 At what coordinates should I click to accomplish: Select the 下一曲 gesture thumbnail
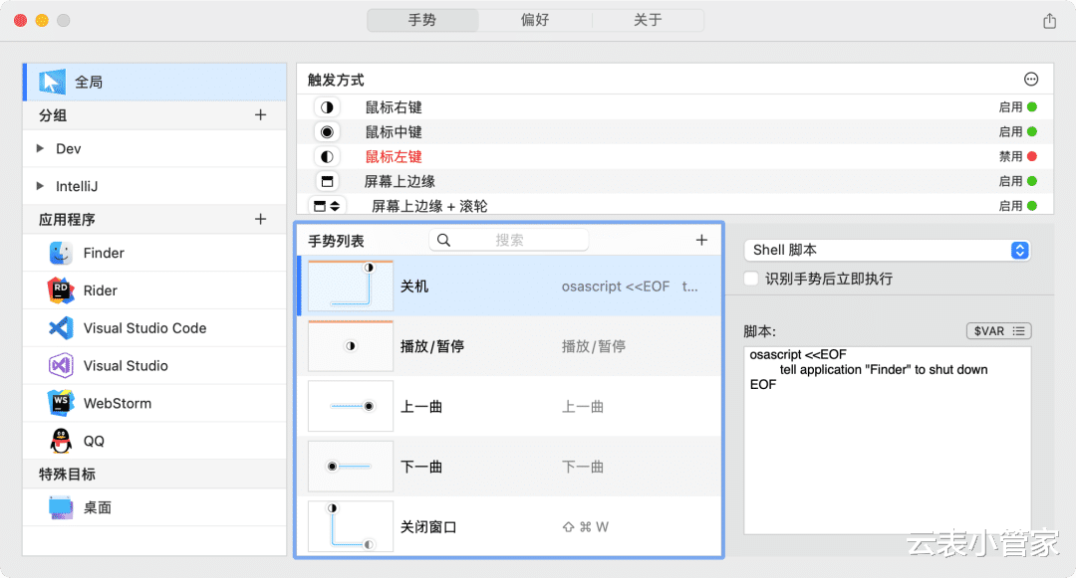351,467
